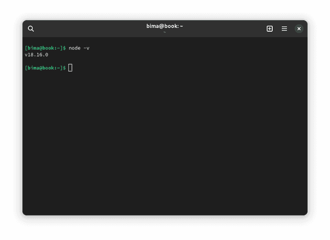This screenshot has height=240, width=330.
Task: Click the word 'node' in the command
Action: (74, 48)
